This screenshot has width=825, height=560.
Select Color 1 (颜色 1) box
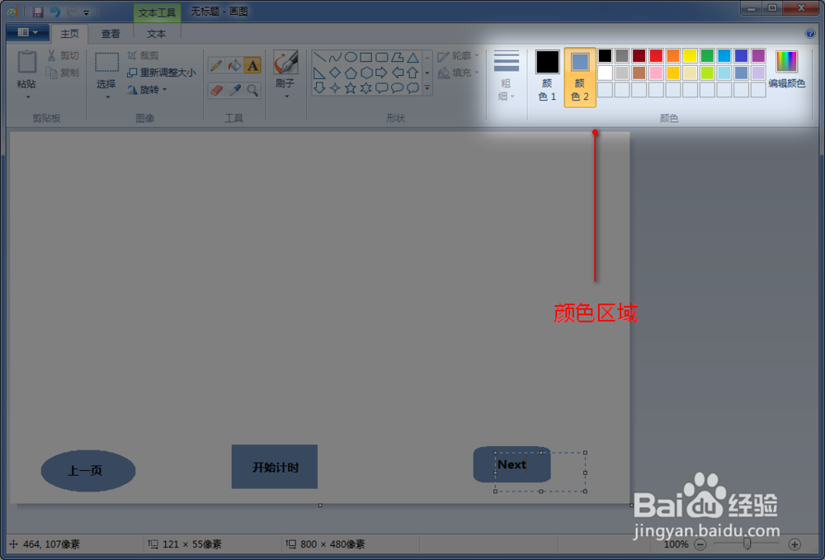[x=547, y=76]
